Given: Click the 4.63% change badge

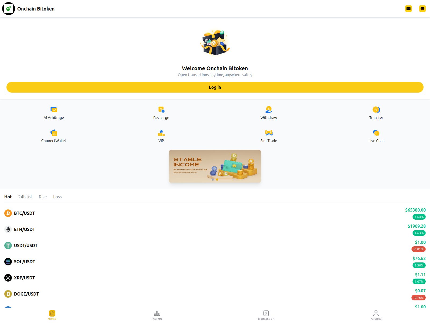Looking at the screenshot, I should [x=419, y=233].
